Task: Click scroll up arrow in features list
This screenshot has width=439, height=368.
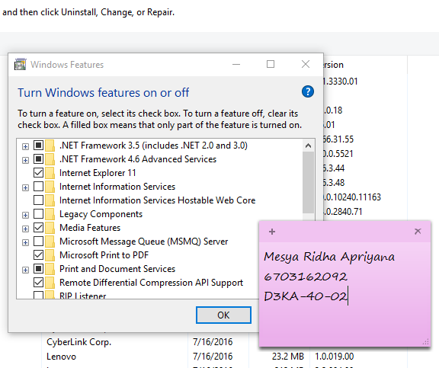Action: tap(308, 146)
